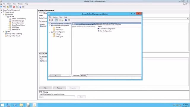Select Group Policy Modeling node
190x107 pixels.
[x=15, y=34]
